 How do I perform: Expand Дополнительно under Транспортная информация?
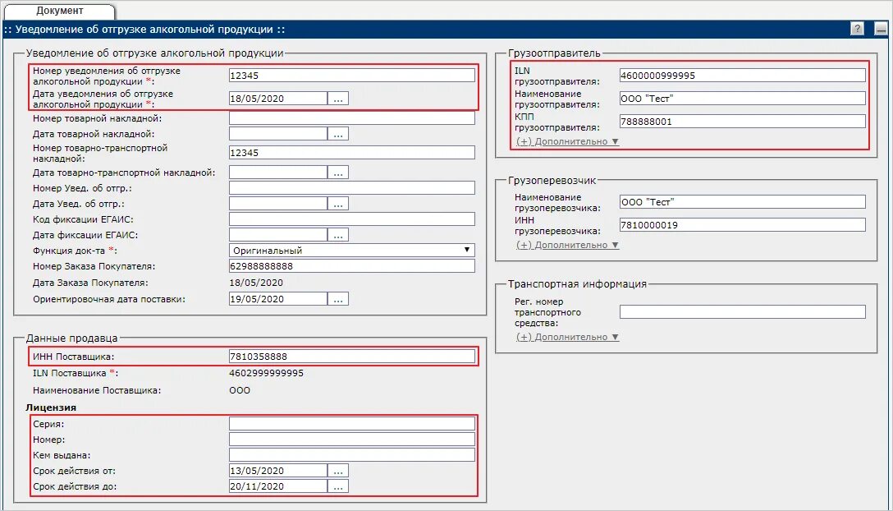click(x=567, y=337)
